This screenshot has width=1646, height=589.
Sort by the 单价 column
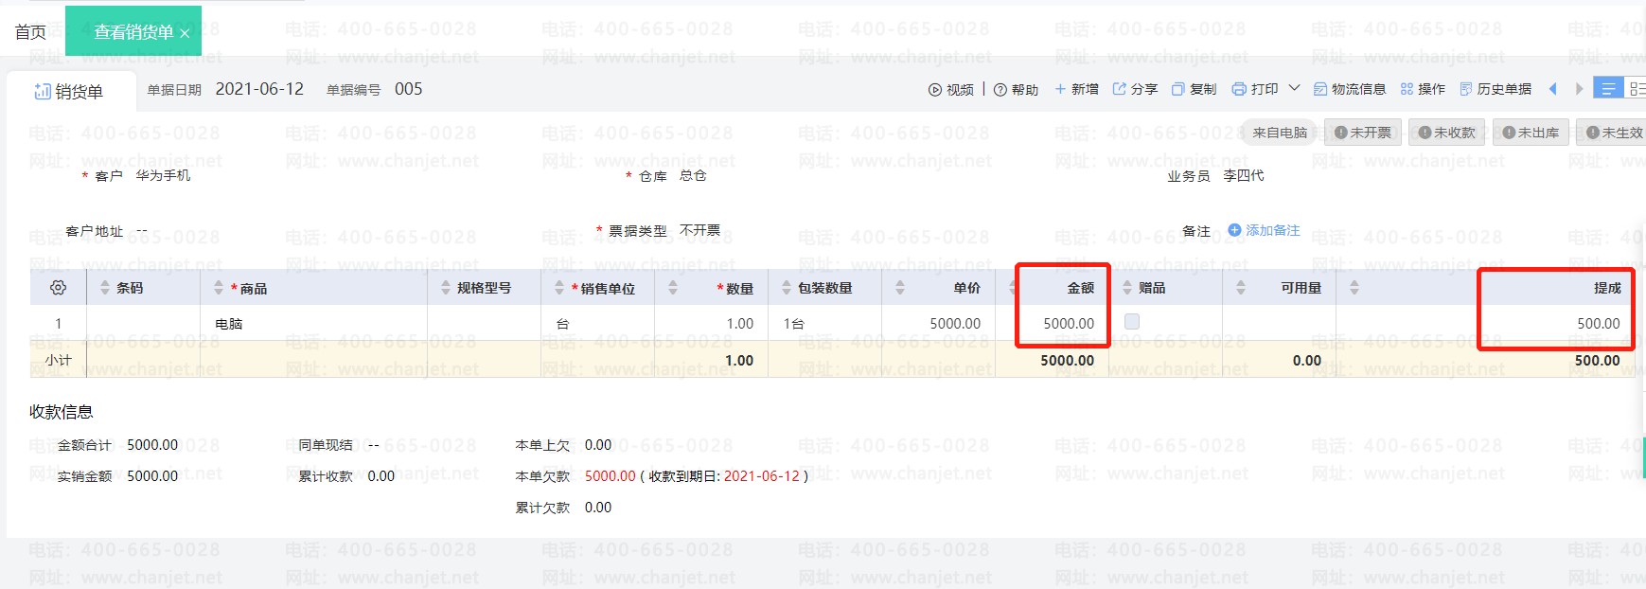tap(900, 287)
